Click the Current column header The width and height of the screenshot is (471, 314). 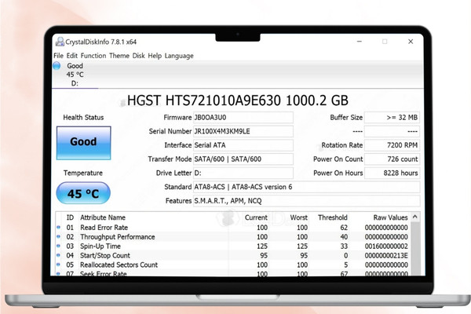256,217
